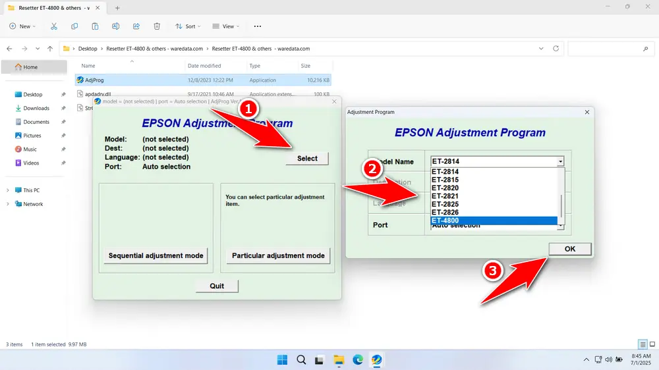
Task: Choose ET-2826 from model list
Action: click(x=494, y=213)
